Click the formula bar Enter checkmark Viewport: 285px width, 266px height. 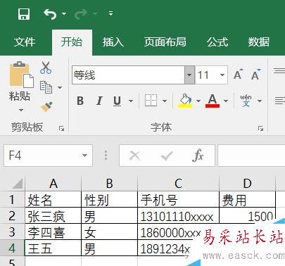coord(167,156)
